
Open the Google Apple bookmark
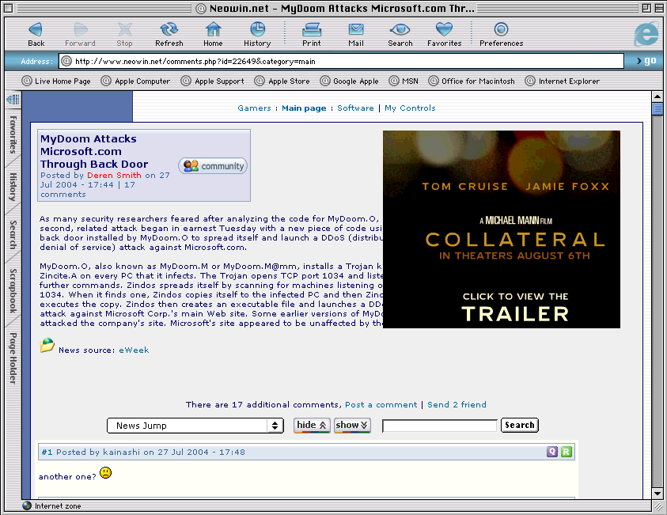pyautogui.click(x=349, y=81)
